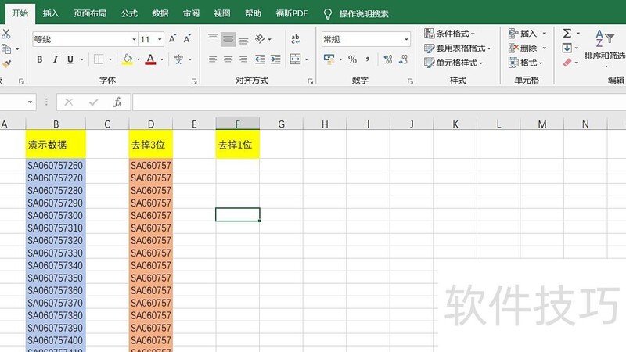Open the font color dropdown arrow

pos(162,59)
